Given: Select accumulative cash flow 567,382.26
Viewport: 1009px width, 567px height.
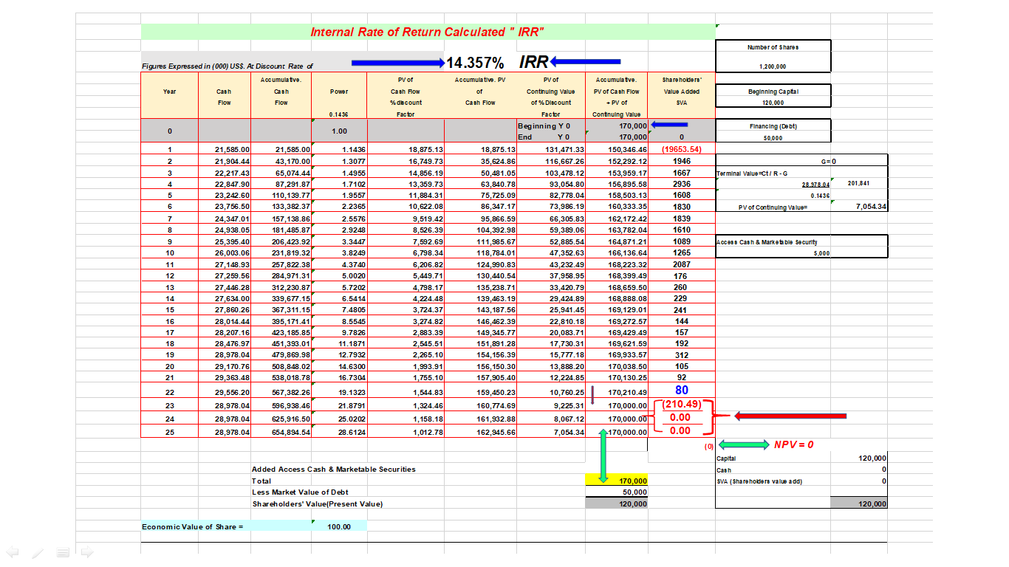Looking at the screenshot, I should (290, 392).
